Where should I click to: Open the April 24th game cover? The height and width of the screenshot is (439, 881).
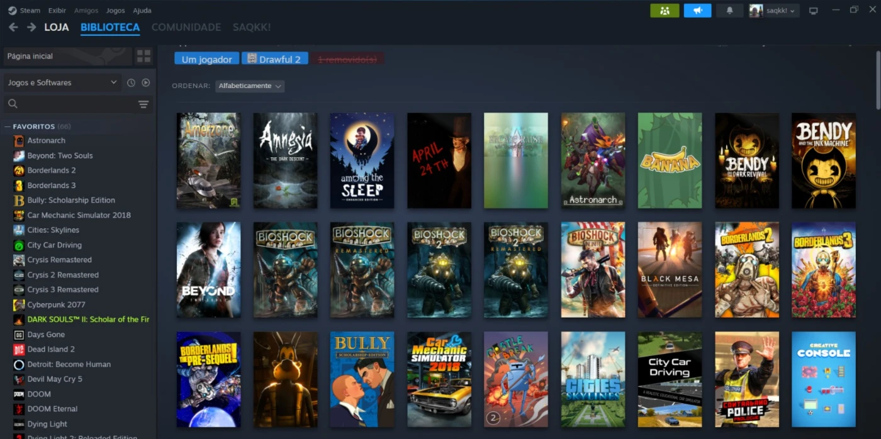point(439,160)
